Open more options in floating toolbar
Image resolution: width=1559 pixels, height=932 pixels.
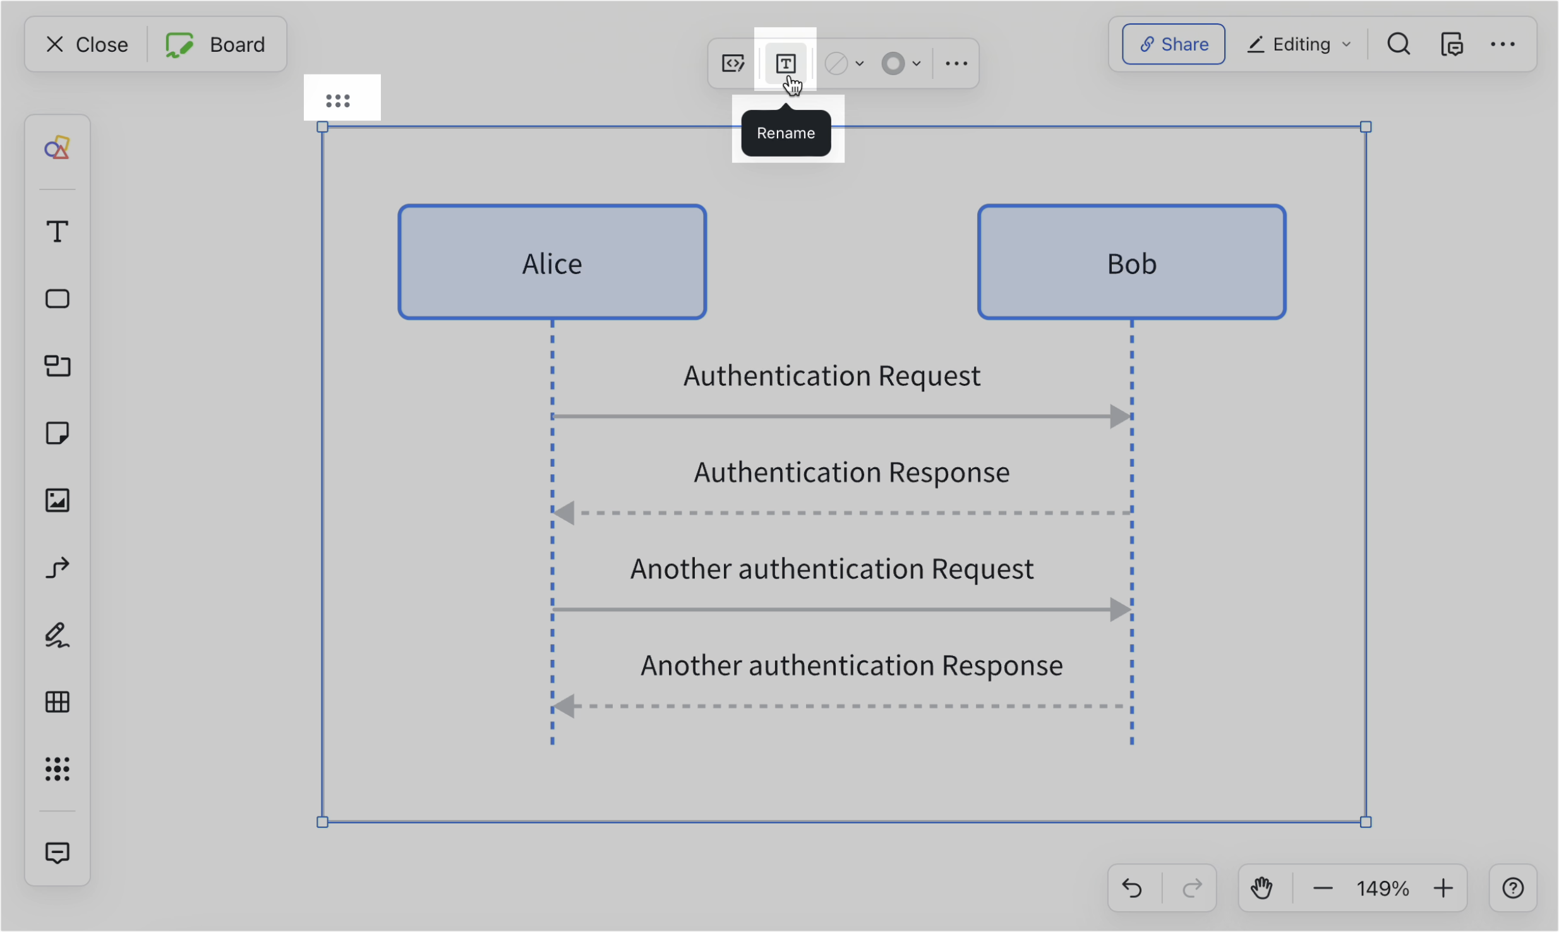pos(956,63)
